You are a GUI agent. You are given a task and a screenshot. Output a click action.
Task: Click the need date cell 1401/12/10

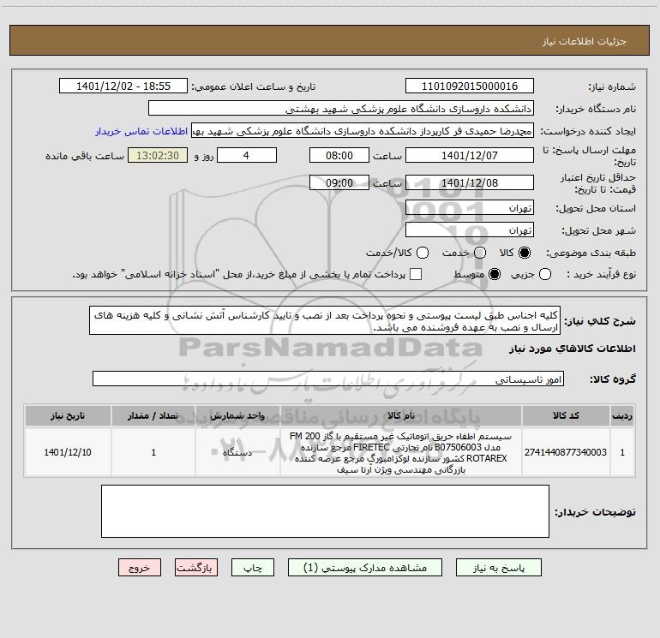point(68,452)
